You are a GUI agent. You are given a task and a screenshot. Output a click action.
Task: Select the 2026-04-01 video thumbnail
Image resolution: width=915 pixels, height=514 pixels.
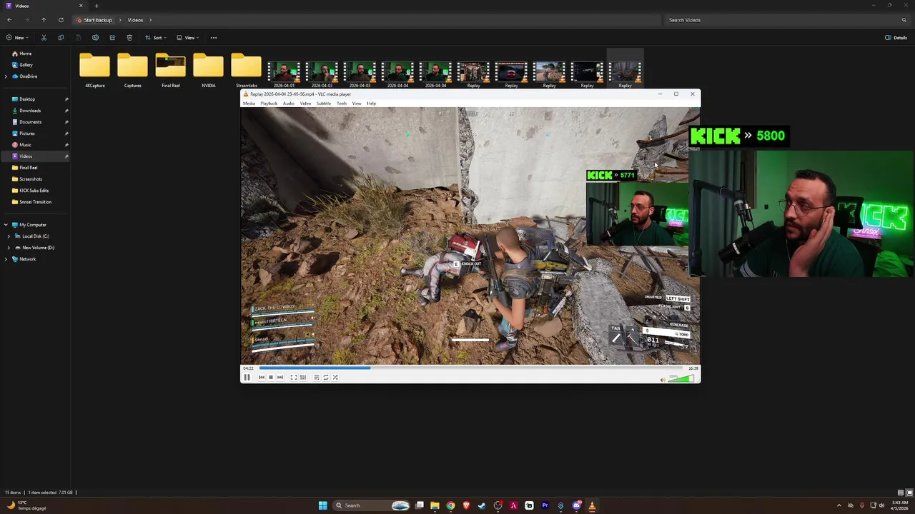point(284,71)
